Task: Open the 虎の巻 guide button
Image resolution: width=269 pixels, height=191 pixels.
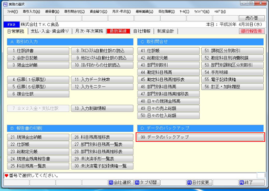Action: coord(252,18)
